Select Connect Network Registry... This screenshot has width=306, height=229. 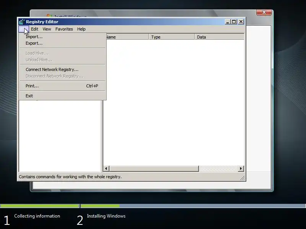pos(62,69)
